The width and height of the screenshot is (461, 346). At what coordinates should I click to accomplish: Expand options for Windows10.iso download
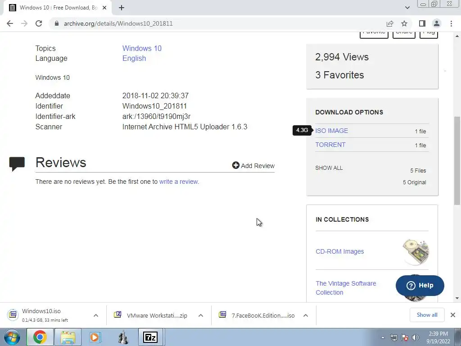[96, 315]
